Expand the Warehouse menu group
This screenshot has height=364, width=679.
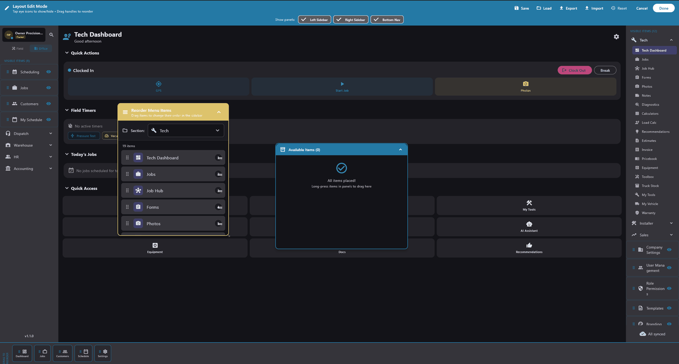(x=29, y=145)
